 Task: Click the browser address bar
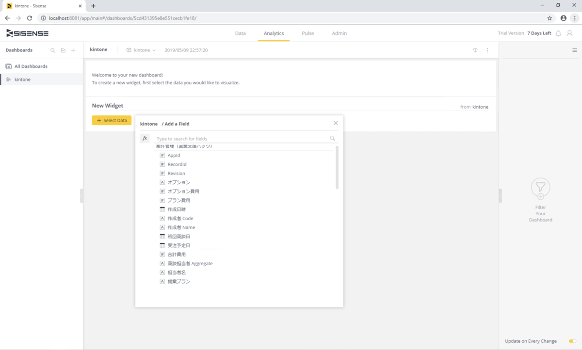click(x=291, y=18)
